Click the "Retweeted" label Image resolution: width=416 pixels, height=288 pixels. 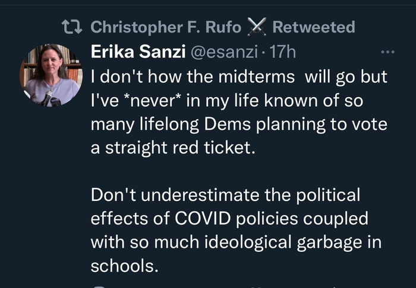point(313,27)
